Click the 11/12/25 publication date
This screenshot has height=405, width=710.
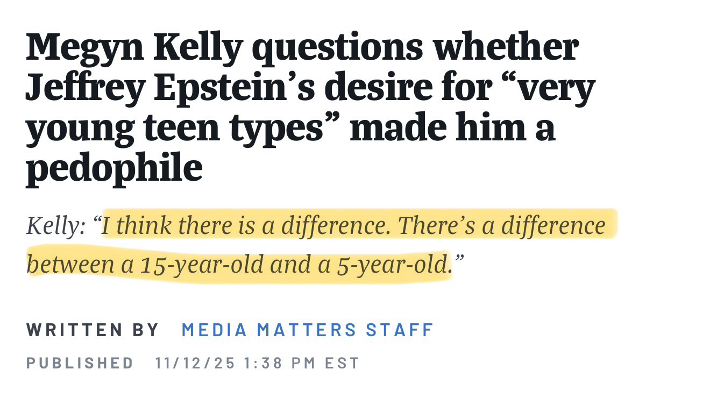(195, 363)
